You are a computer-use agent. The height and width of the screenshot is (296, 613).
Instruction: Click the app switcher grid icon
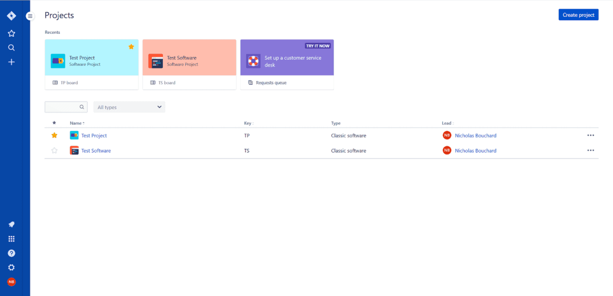click(11, 238)
